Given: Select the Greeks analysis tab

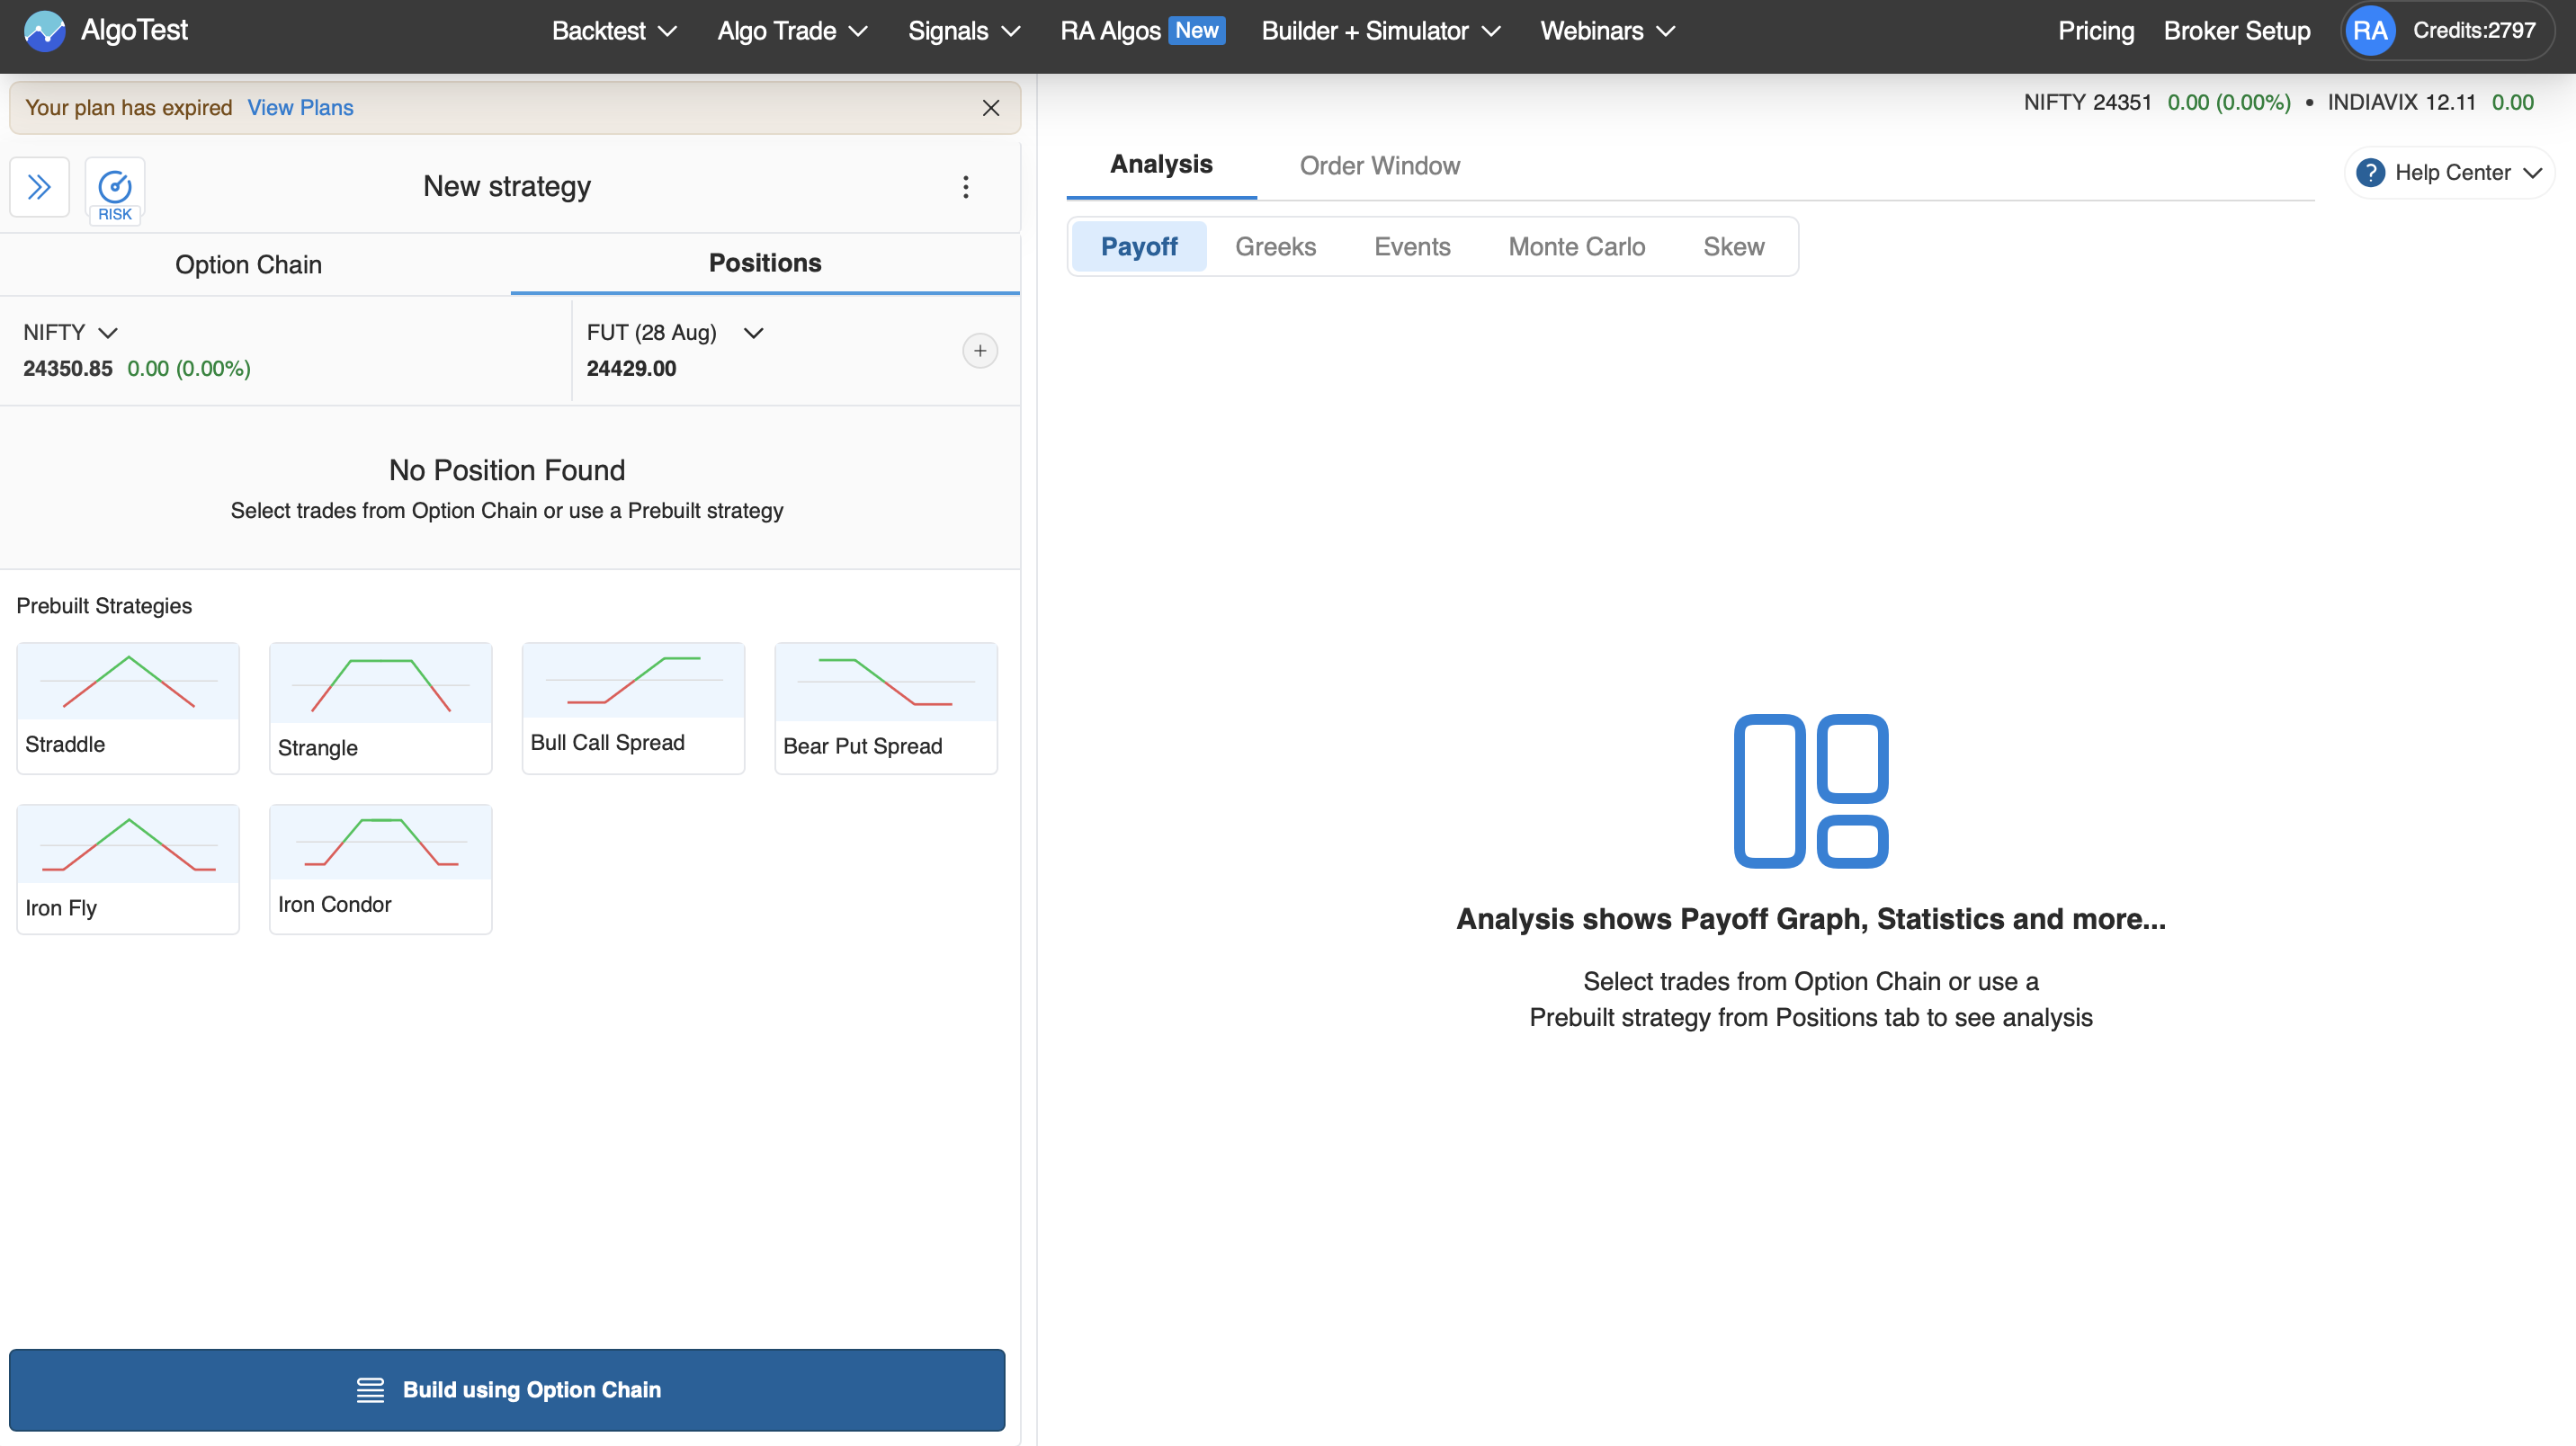Looking at the screenshot, I should pos(1275,247).
